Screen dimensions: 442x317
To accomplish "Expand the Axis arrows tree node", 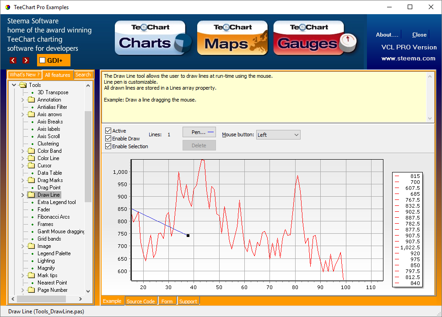I will point(22,114).
